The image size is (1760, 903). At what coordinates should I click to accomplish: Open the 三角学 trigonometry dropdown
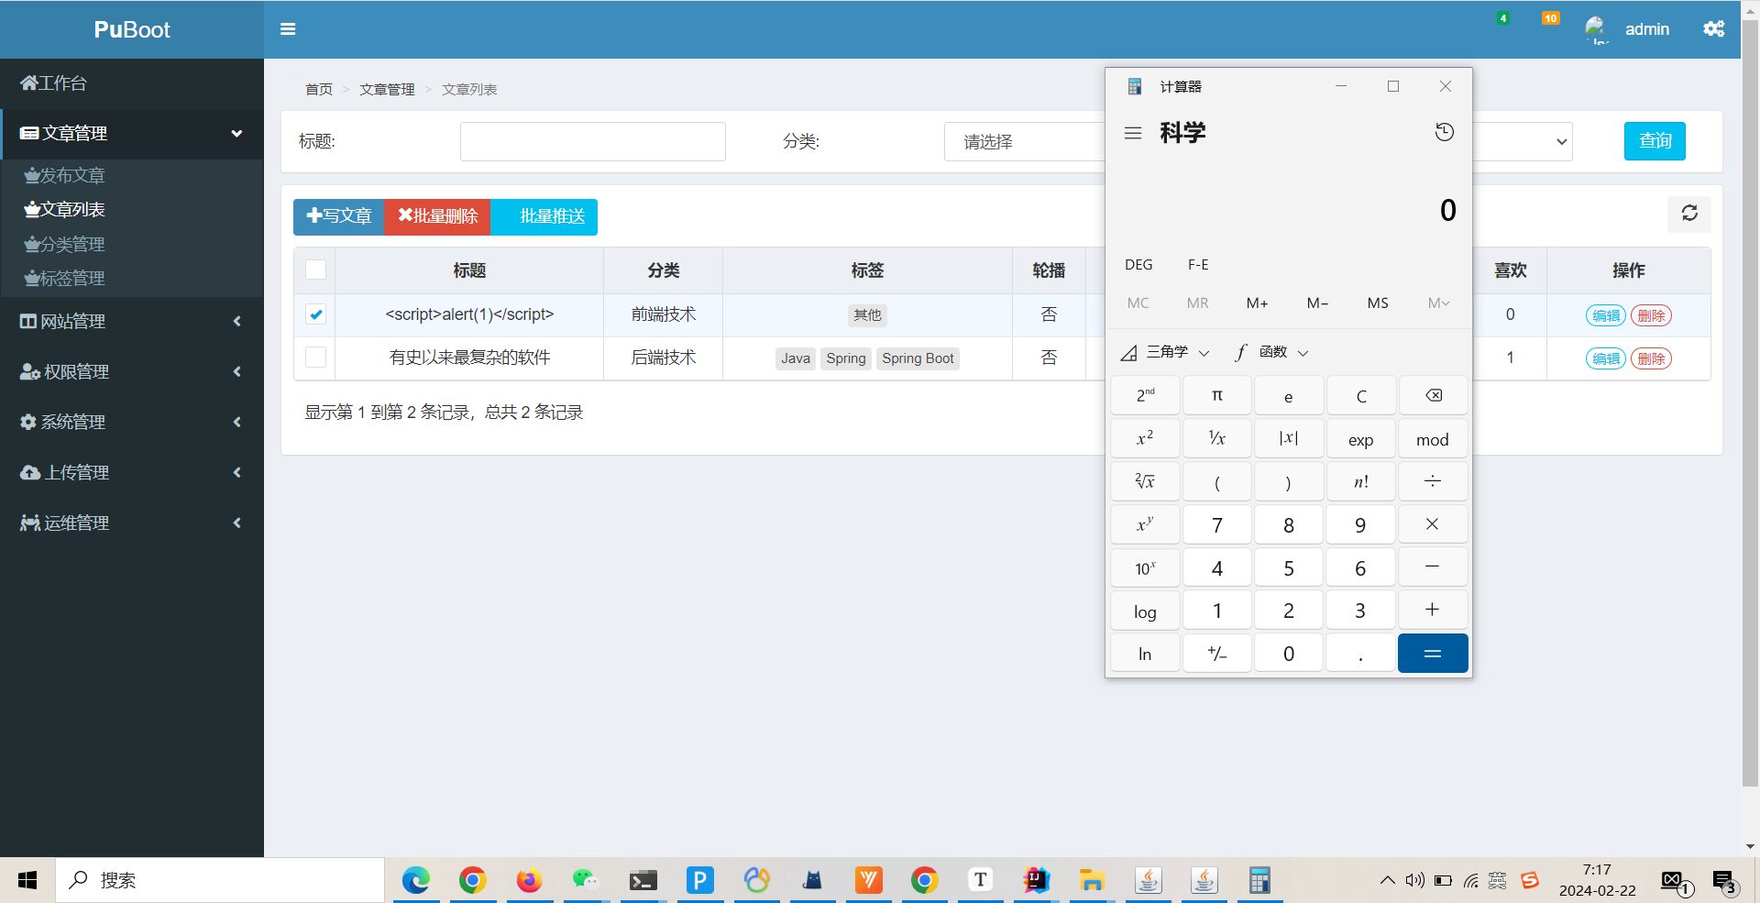click(x=1165, y=352)
